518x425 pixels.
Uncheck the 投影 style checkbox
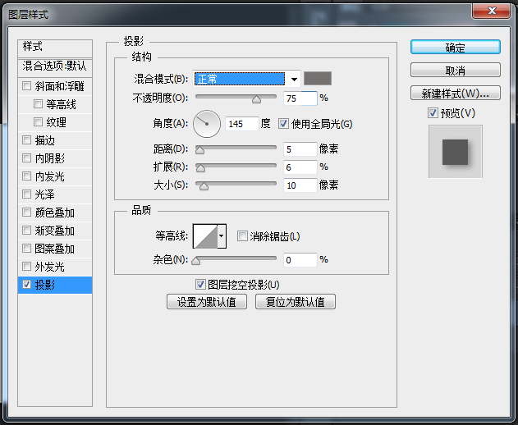(26, 285)
